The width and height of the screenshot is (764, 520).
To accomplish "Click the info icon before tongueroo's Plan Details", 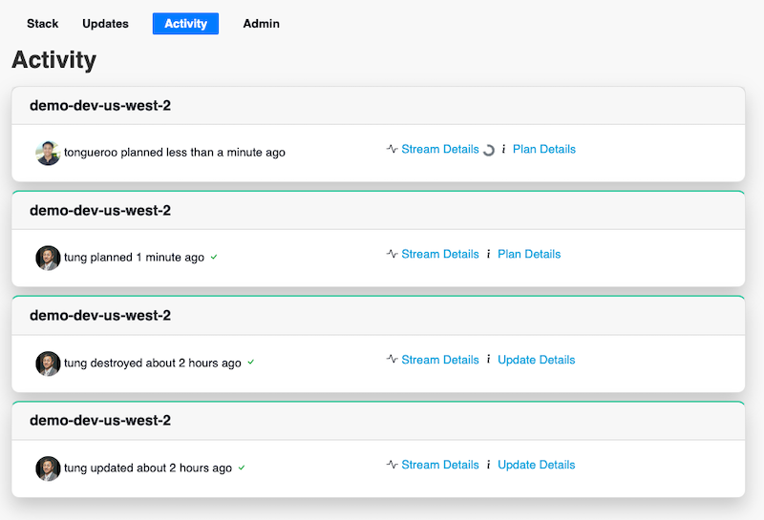I will tap(503, 149).
